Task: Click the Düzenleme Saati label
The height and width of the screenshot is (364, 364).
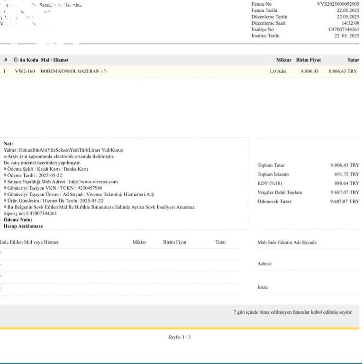Action: click(x=268, y=23)
